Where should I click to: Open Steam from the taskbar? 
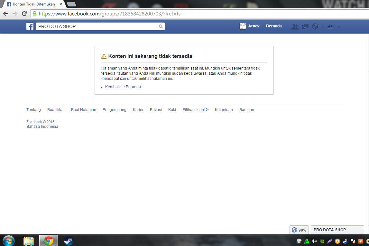tap(68, 241)
